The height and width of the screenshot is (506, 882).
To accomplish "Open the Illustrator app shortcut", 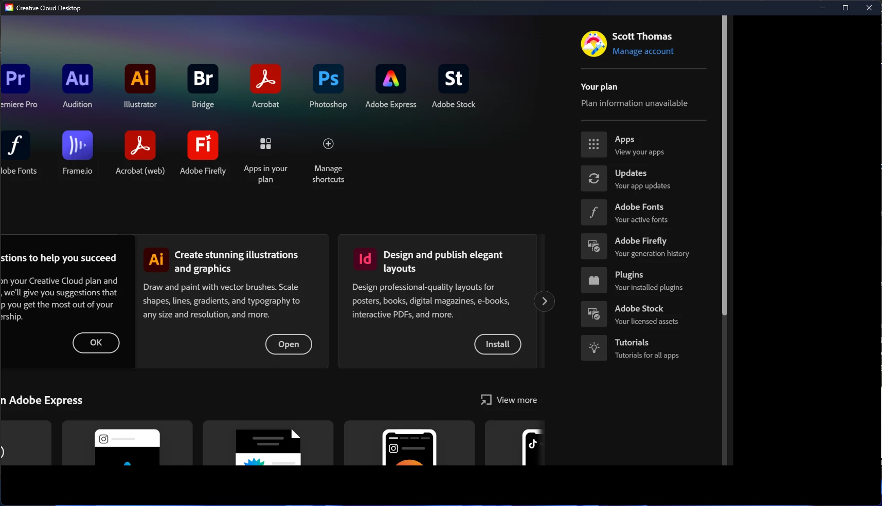I will [x=140, y=79].
